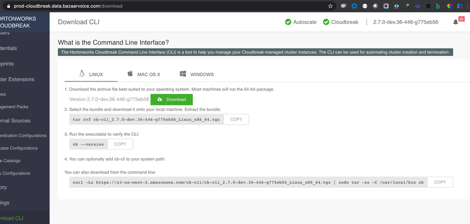
Task: Open History in the sidebar
Action: 4,187
